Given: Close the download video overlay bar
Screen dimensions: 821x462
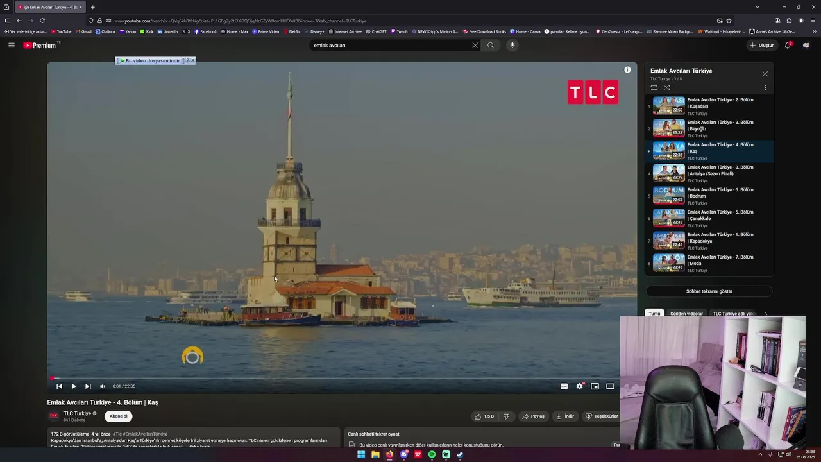Looking at the screenshot, I should (192, 60).
